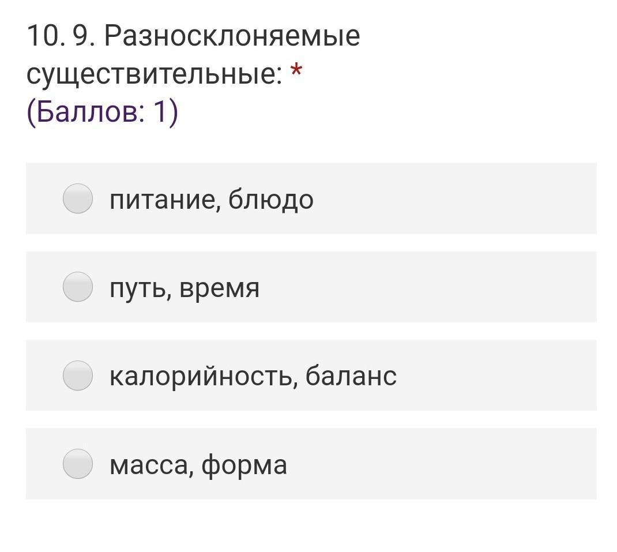Choose the 'путь, время' radio button
Viewport: 617px width, 552px height.
pyautogui.click(x=78, y=287)
